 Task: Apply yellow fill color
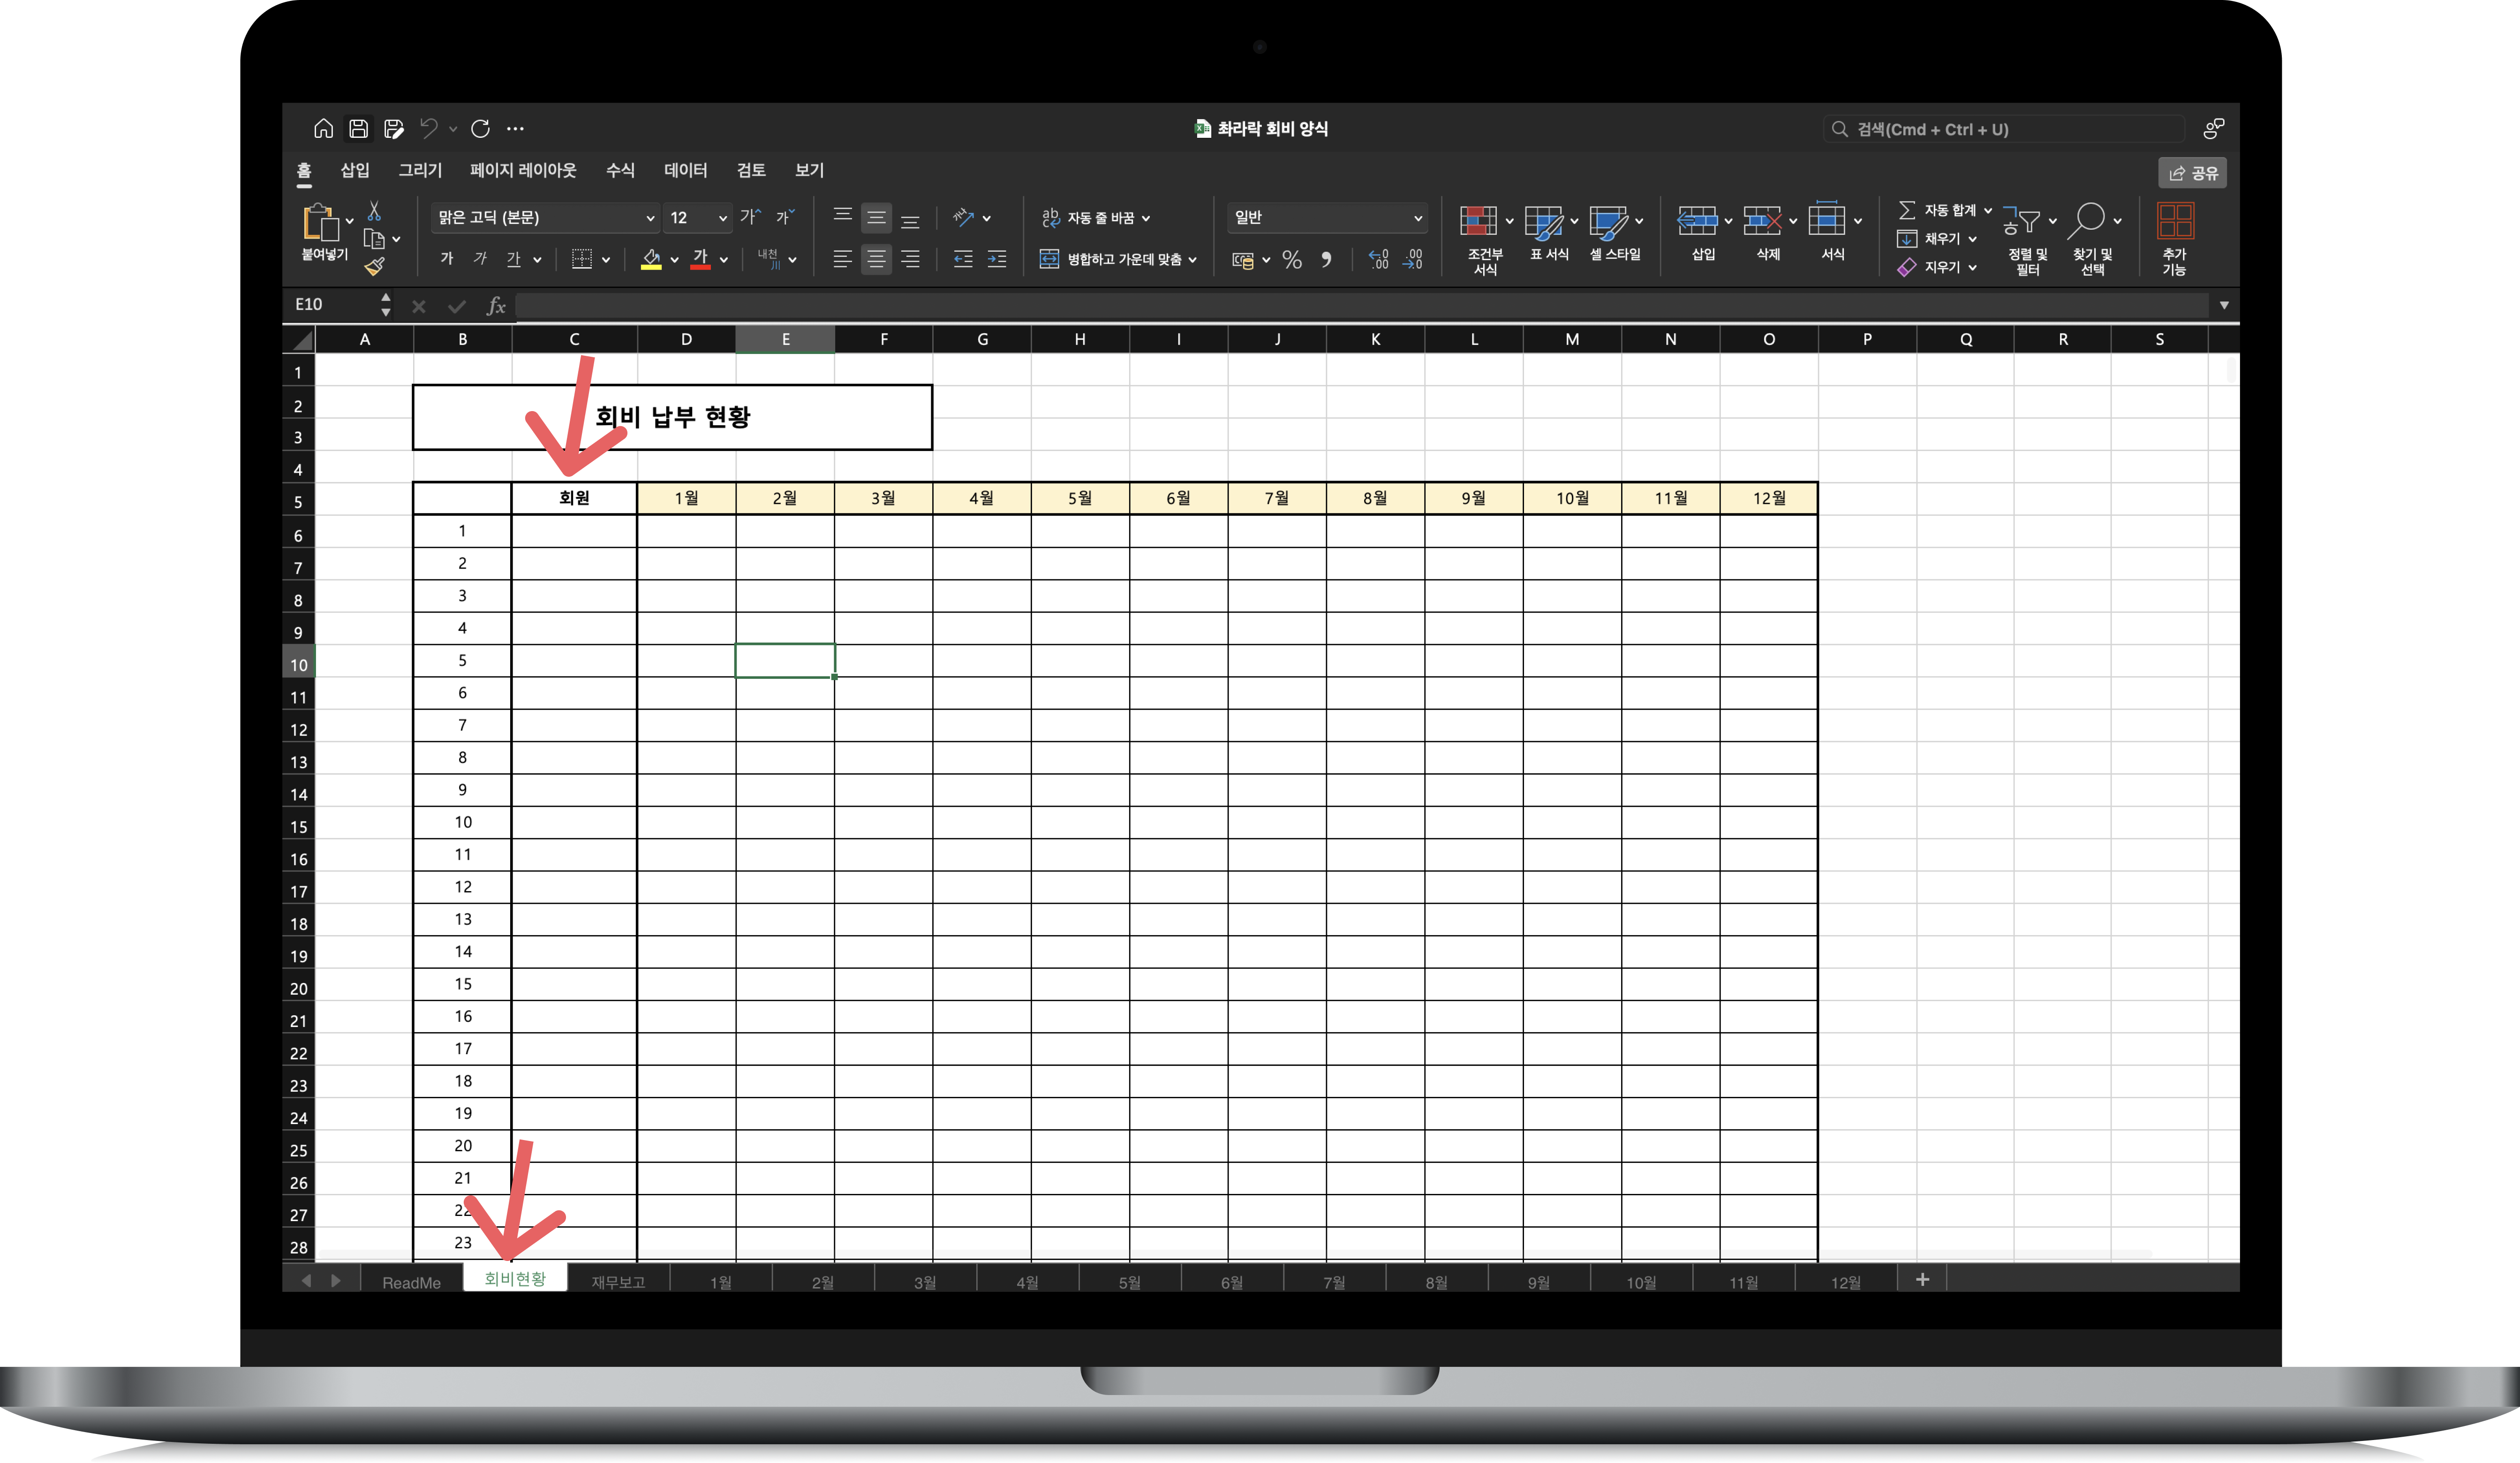[651, 260]
